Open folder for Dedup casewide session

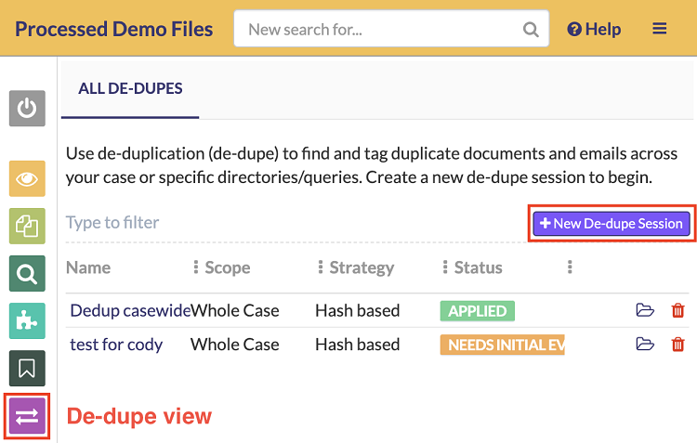[645, 310]
